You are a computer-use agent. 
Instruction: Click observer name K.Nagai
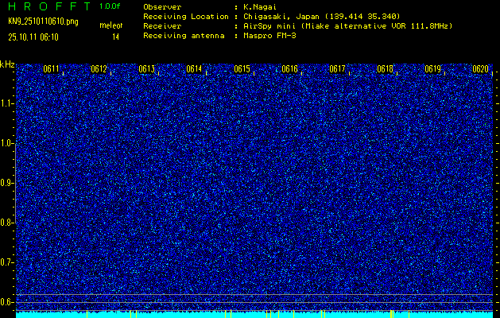pyautogui.click(x=260, y=6)
